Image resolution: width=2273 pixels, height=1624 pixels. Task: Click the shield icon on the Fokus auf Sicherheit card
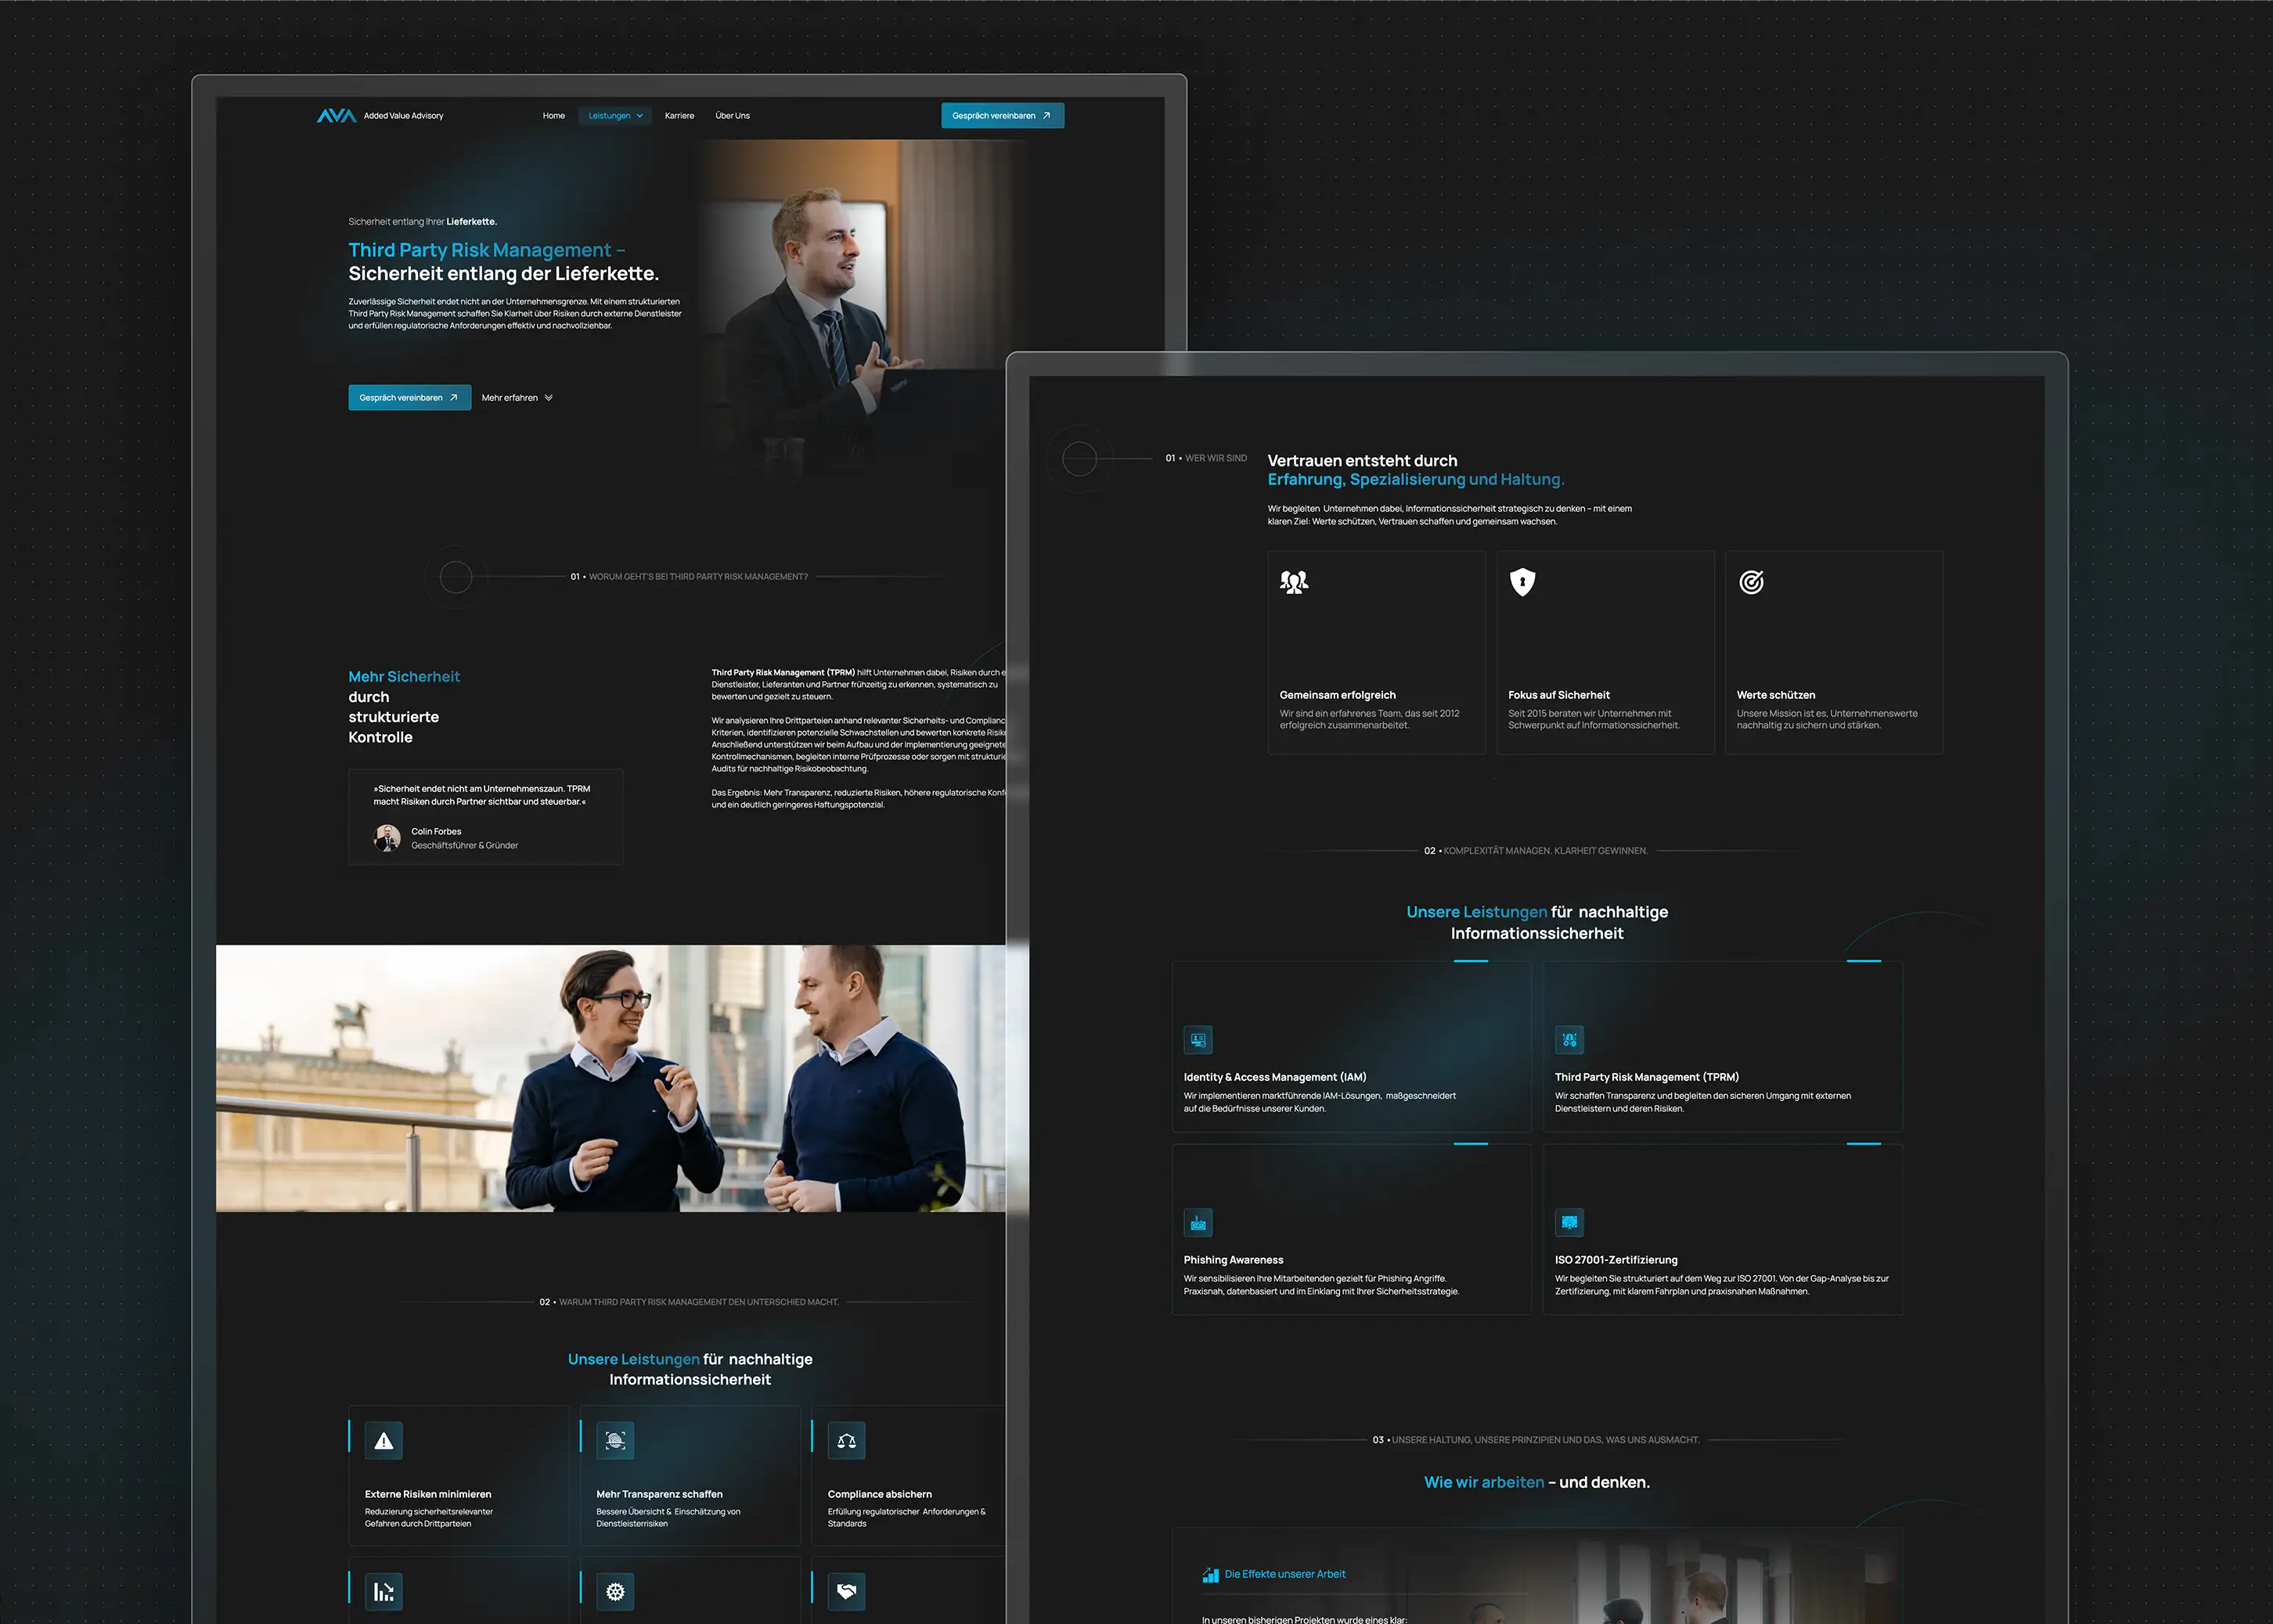[1522, 582]
